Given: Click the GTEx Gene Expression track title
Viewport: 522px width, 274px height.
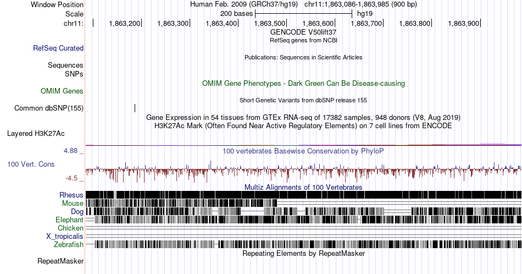Looking at the screenshot, I should tap(303, 117).
